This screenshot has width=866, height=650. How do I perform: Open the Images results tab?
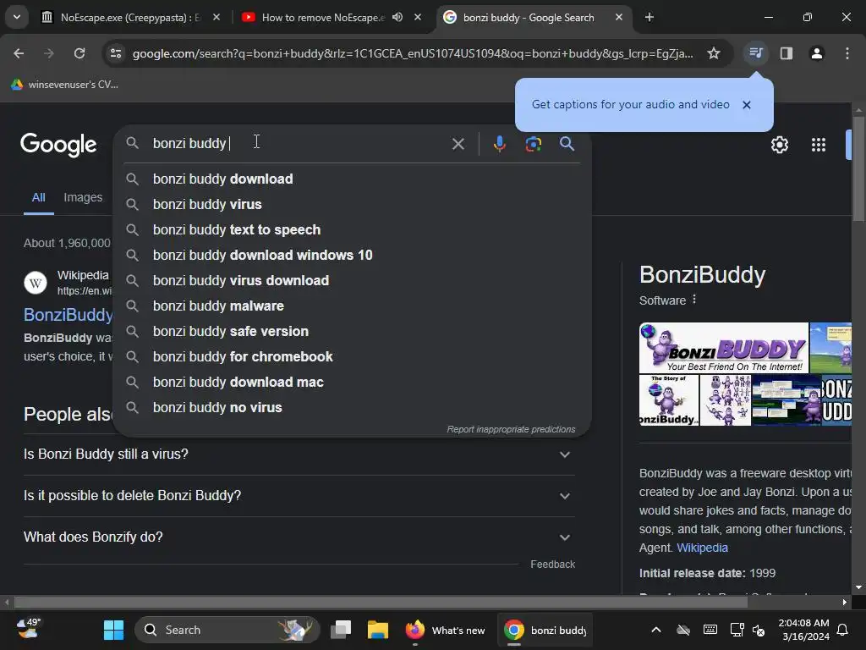83,197
